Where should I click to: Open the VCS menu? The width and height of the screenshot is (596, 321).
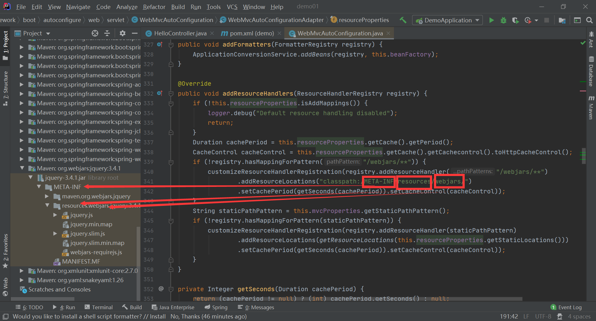232,7
